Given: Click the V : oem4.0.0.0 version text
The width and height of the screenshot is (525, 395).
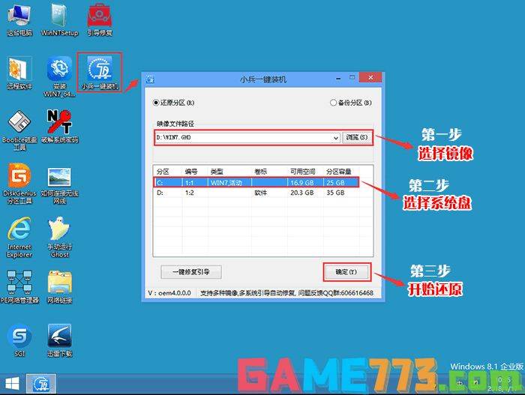Looking at the screenshot, I should 169,293.
